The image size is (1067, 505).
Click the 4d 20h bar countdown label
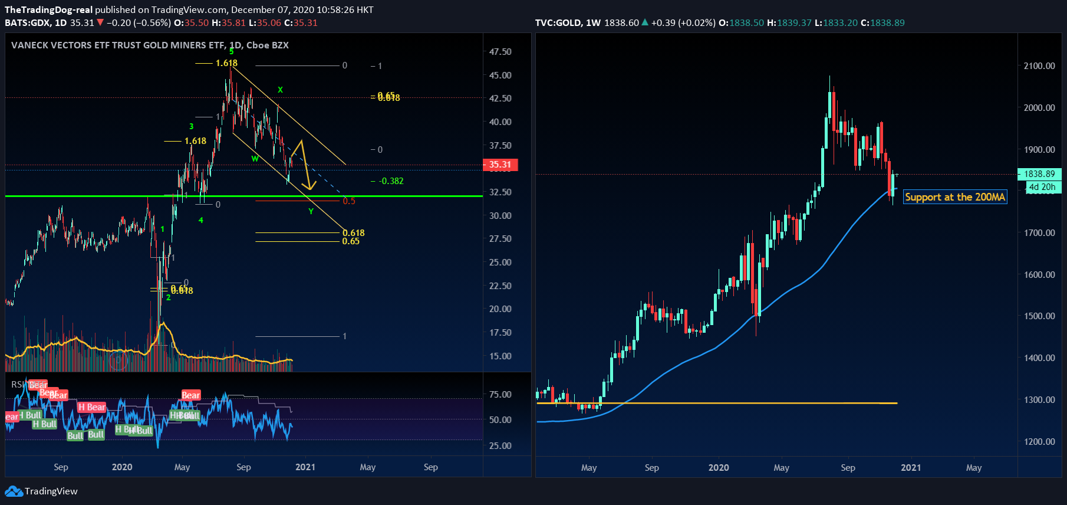click(x=1042, y=187)
